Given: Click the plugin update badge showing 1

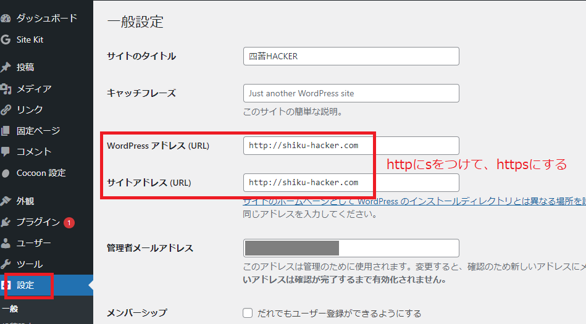Looking at the screenshot, I should (69, 223).
